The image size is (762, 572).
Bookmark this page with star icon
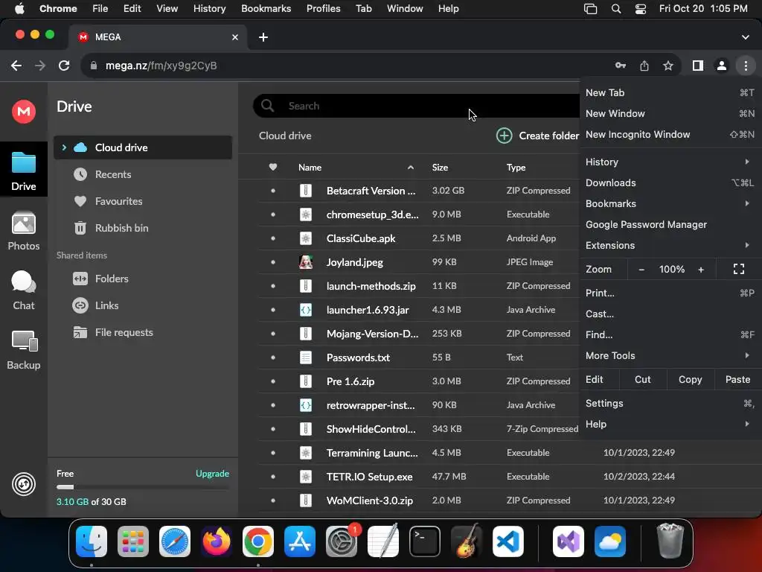point(668,66)
